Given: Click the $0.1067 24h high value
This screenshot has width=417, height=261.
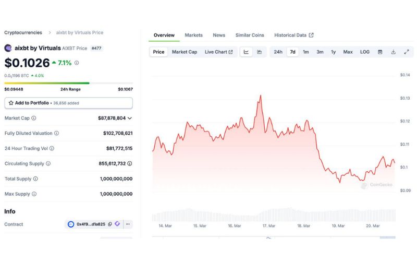Looking at the screenshot, I should (x=125, y=89).
